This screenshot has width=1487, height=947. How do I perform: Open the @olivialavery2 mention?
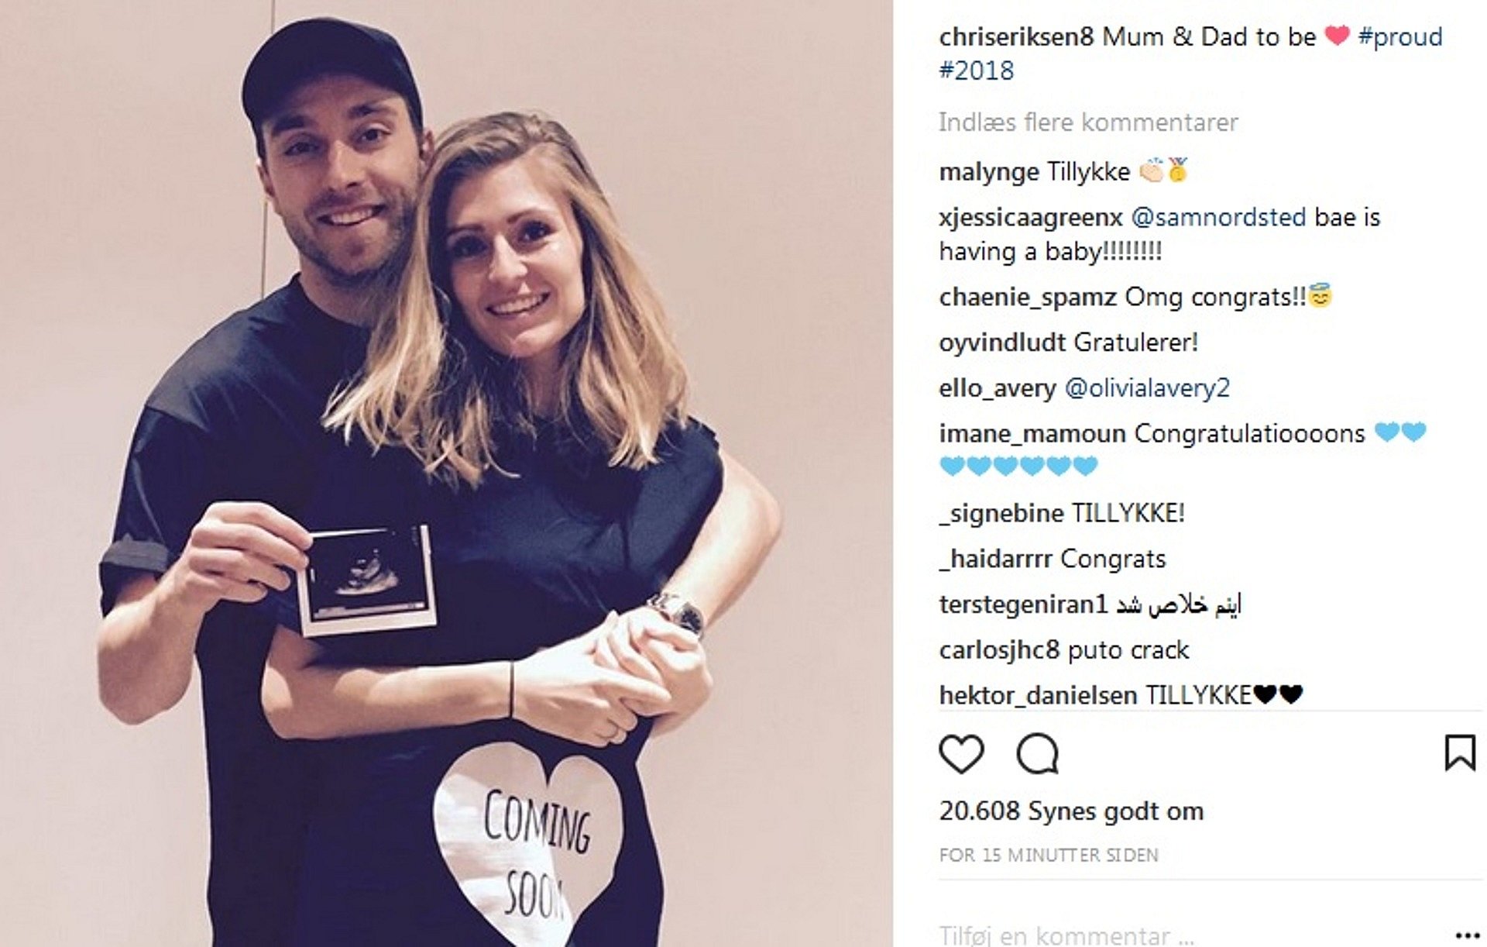coord(1147,387)
